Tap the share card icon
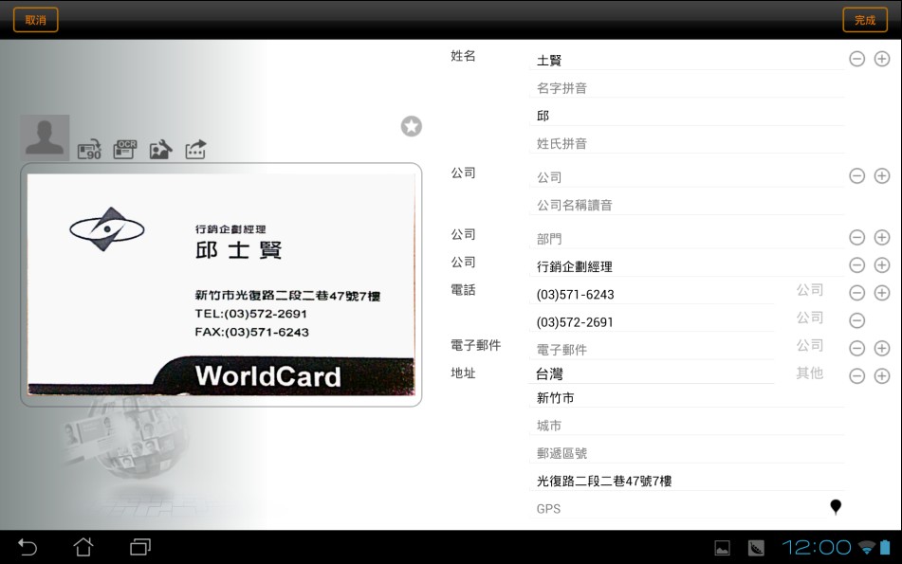 pyautogui.click(x=195, y=149)
